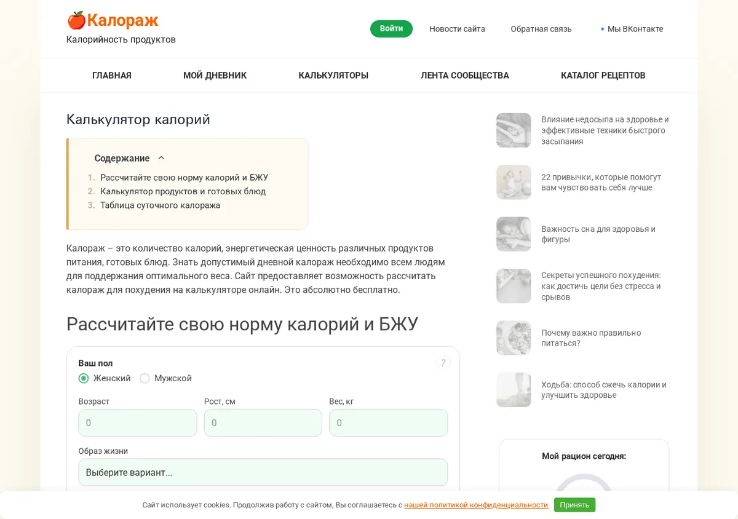The image size is (738, 519).
Task: Go to the Мой дневник menu item
Action: (x=215, y=76)
